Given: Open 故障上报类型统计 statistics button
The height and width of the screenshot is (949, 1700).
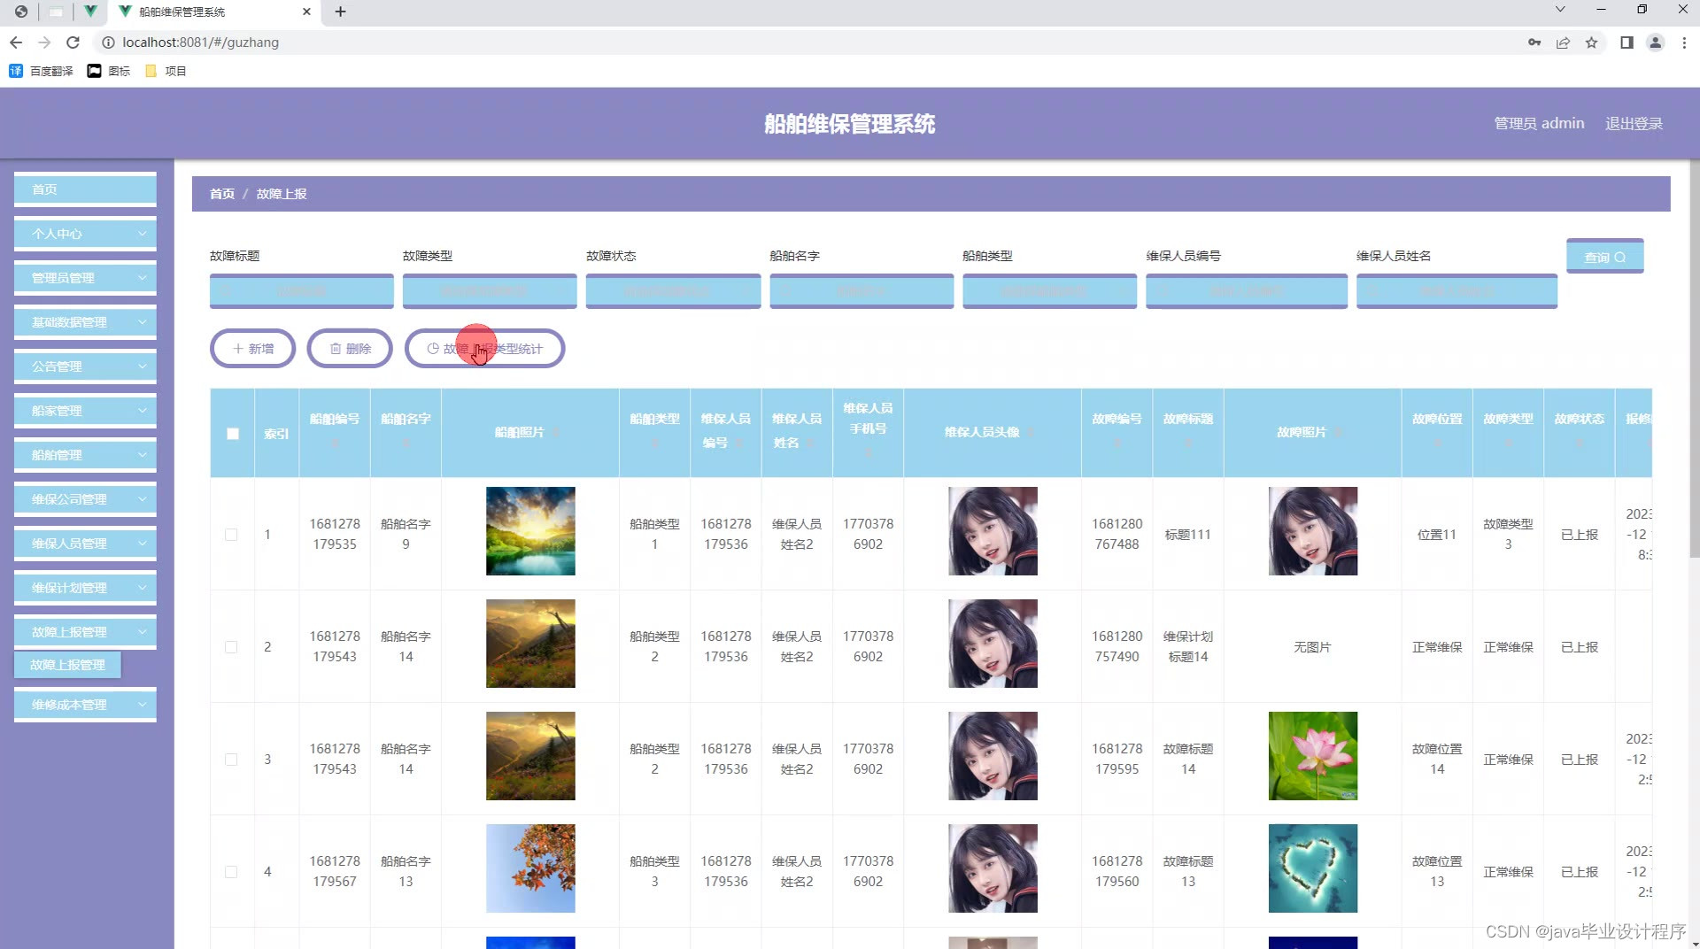Looking at the screenshot, I should (x=484, y=349).
